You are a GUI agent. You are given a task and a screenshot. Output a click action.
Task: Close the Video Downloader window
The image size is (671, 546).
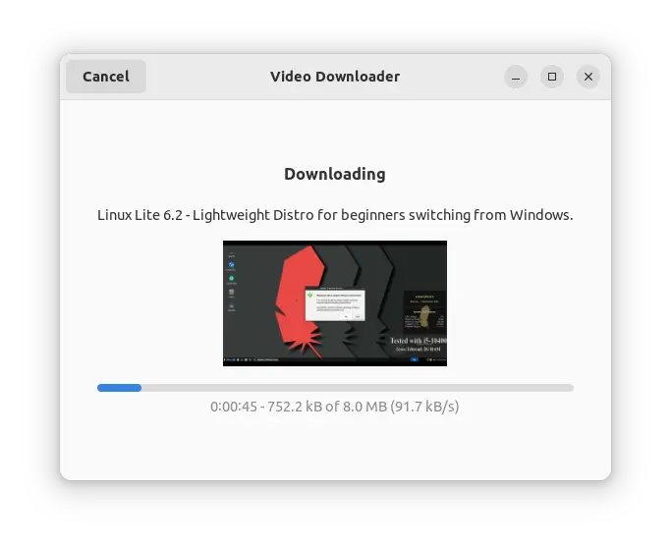pyautogui.click(x=588, y=77)
